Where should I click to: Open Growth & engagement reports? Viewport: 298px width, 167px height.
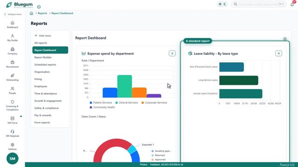click(50, 101)
